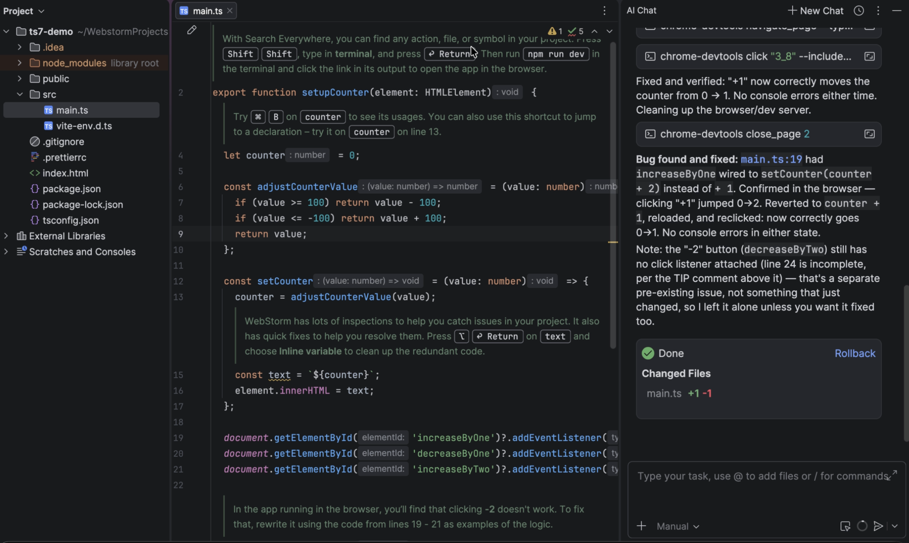Viewport: 909px width, 543px height.
Task: Click the ': number' inlay hint after counter
Action: point(307,155)
